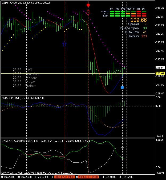Click the Hi to Low value 41

(x=145, y=32)
